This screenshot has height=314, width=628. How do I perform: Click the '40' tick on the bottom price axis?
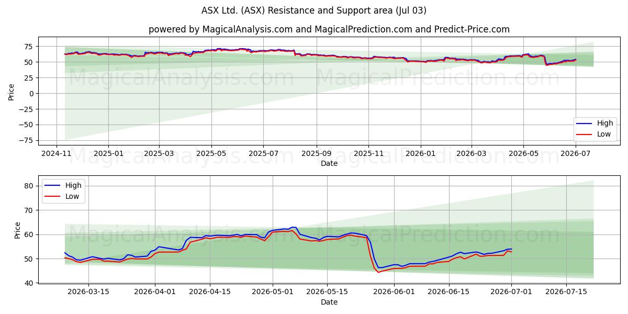coord(29,283)
